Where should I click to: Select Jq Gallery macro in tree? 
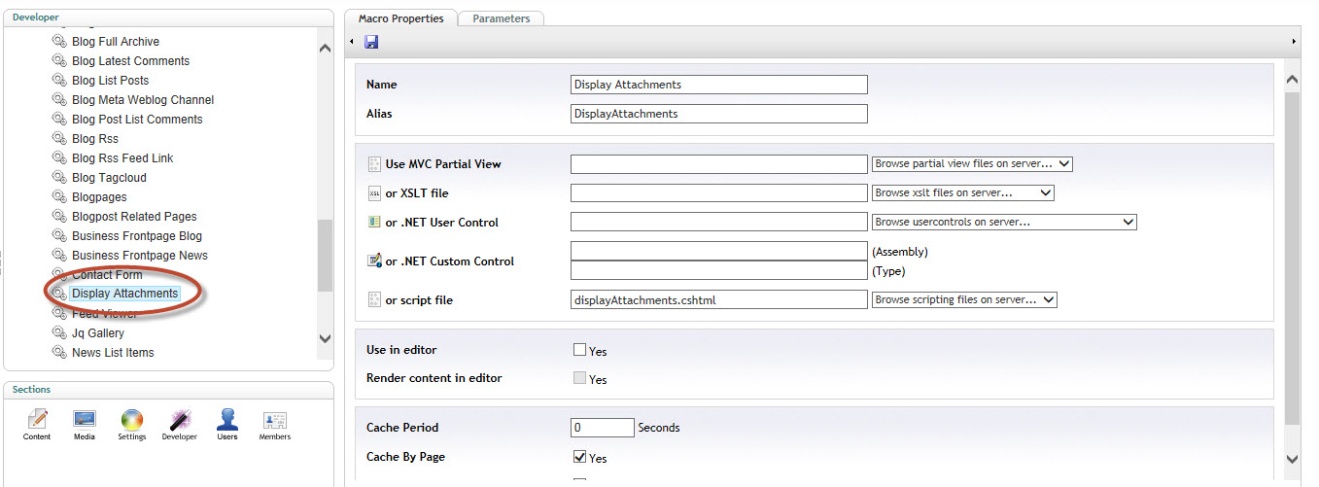tap(98, 333)
